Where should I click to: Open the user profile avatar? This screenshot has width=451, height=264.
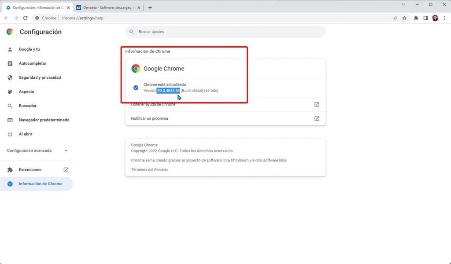(435, 18)
